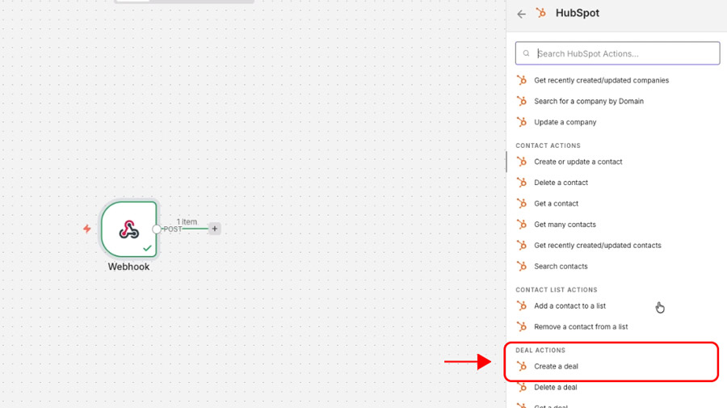The width and height of the screenshot is (727, 408).
Task: Click the back arrow in HubSpot panel
Action: coord(521,14)
